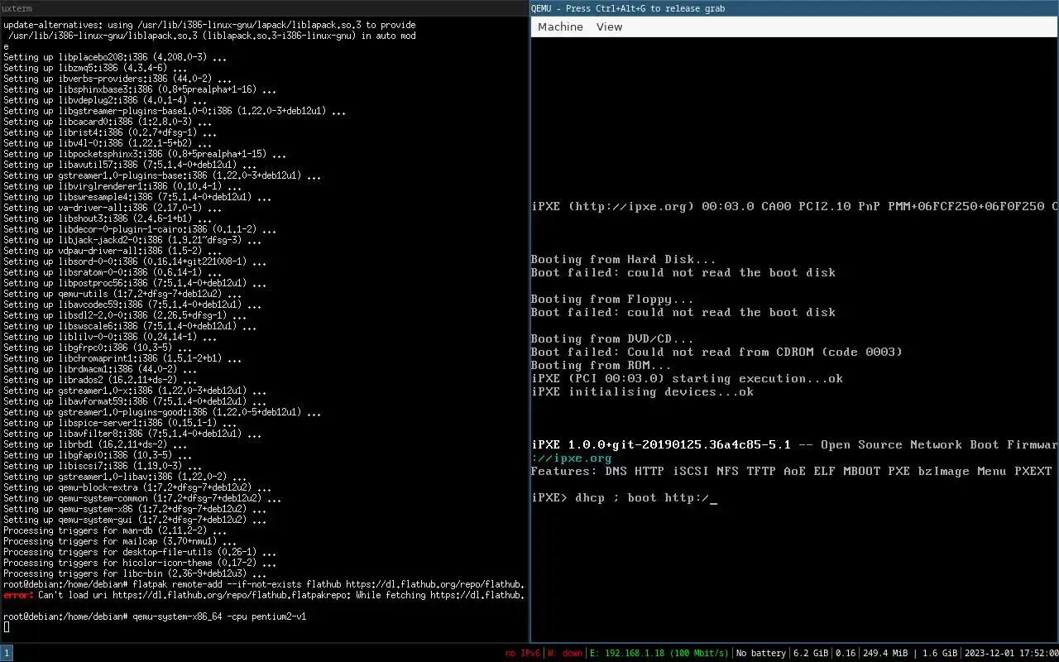Click 'Booting from Hard Disk...' line in QEMU
The height and width of the screenshot is (662, 1059).
pyautogui.click(x=623, y=259)
